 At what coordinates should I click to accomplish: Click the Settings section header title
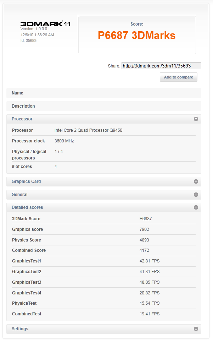(20, 329)
